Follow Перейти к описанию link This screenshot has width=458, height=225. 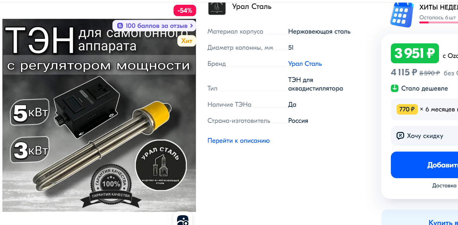(x=239, y=141)
